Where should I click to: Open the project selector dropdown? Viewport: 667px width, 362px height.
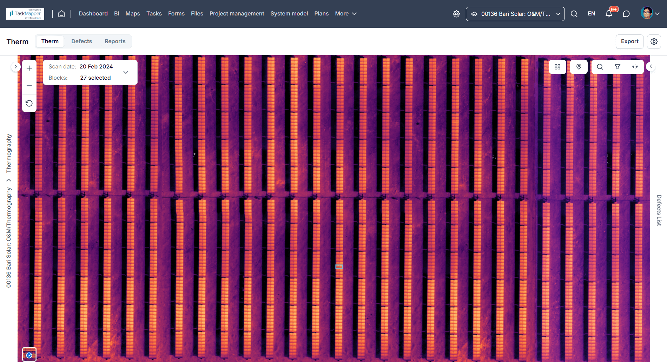coord(515,14)
